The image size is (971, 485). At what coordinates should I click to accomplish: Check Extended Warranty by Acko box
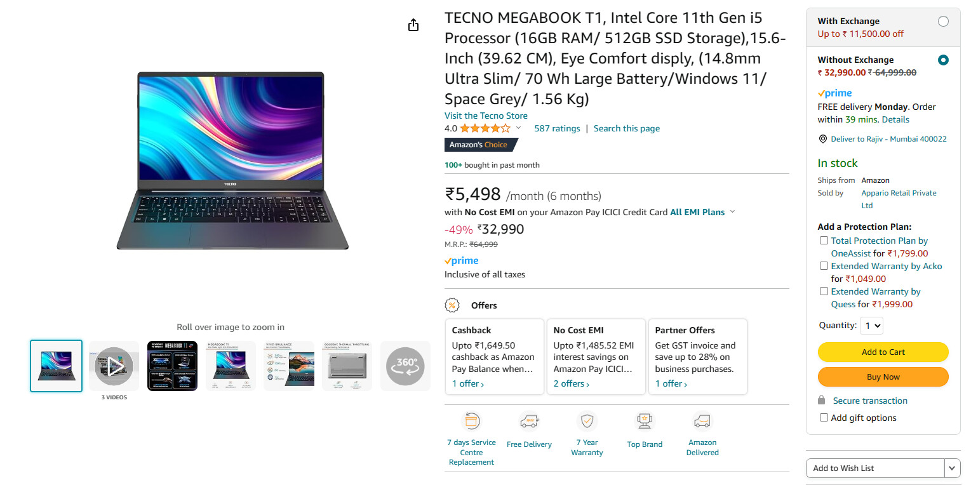tap(824, 266)
